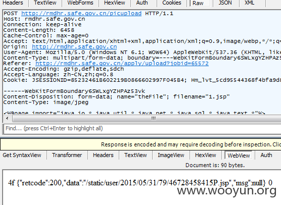Image resolution: width=281 pixels, height=205 pixels.
Task: Select the retcode 200 JSON response text
Action: (x=140, y=183)
